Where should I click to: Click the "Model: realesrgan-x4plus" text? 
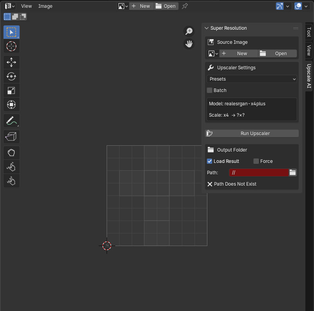point(237,104)
